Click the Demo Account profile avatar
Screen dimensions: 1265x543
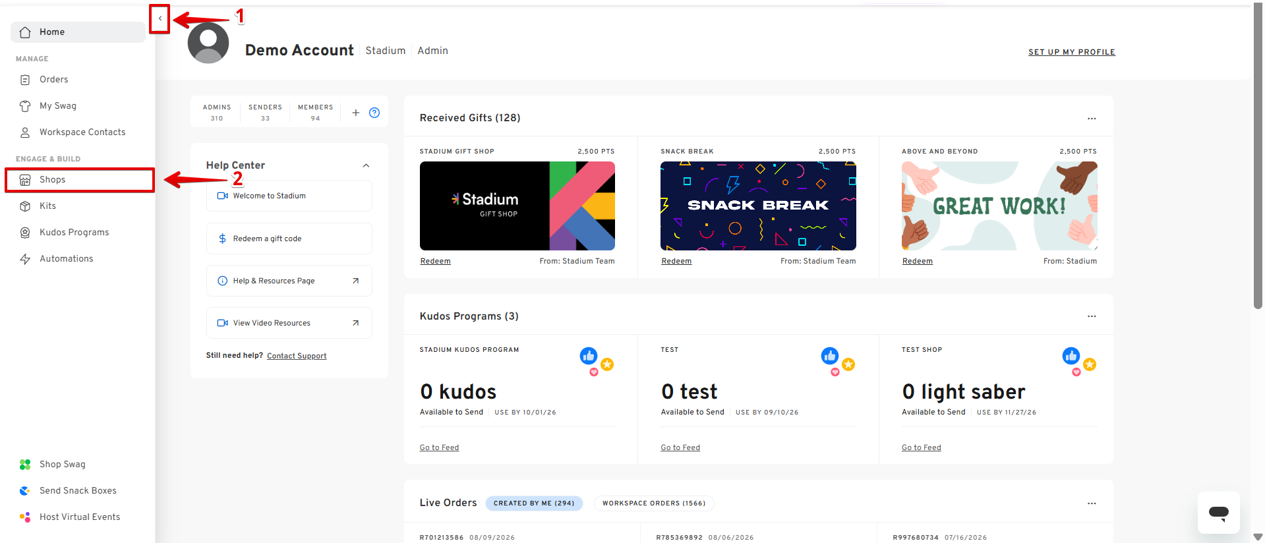click(208, 43)
